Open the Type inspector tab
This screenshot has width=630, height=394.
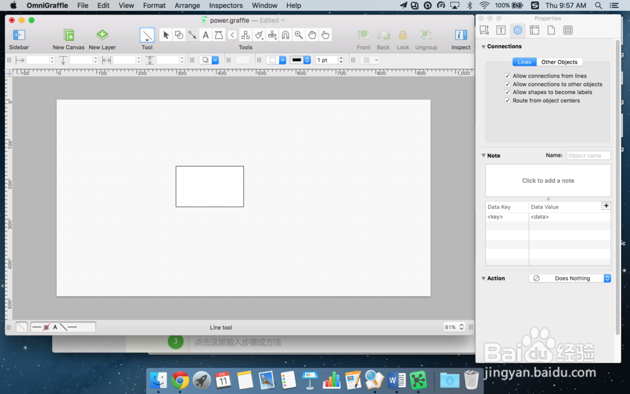(x=501, y=30)
